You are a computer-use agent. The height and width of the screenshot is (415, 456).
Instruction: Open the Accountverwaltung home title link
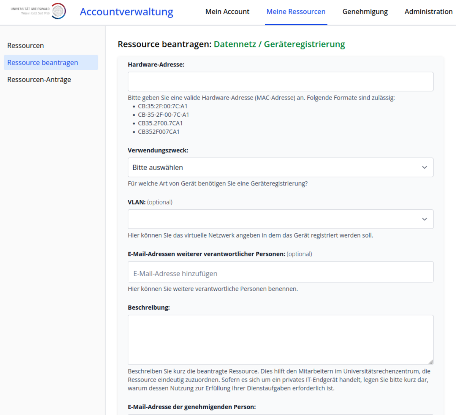(x=126, y=12)
